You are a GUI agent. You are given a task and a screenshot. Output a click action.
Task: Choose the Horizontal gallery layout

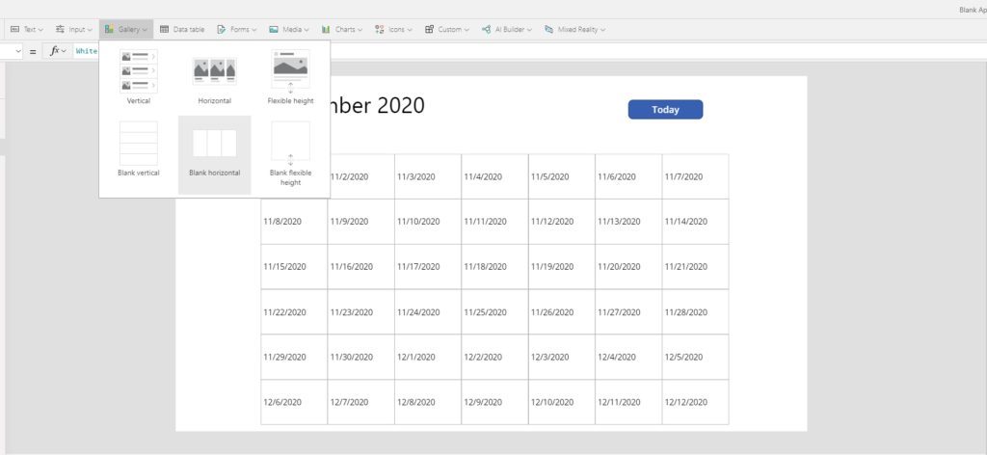tap(215, 77)
